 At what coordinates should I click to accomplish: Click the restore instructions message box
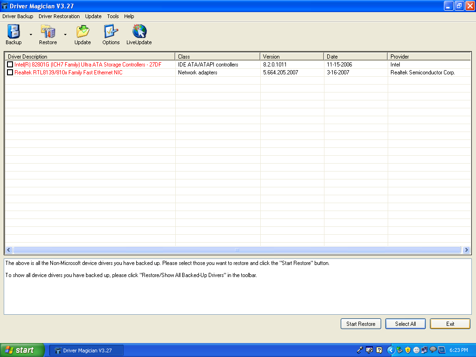238,286
